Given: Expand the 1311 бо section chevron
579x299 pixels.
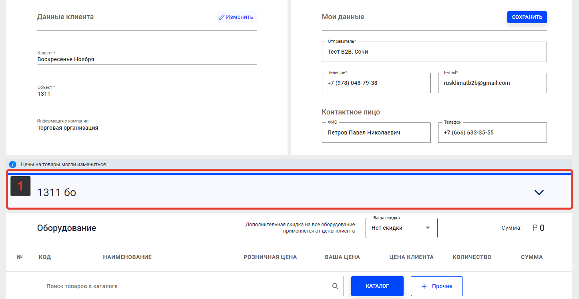Looking at the screenshot, I should (x=539, y=192).
